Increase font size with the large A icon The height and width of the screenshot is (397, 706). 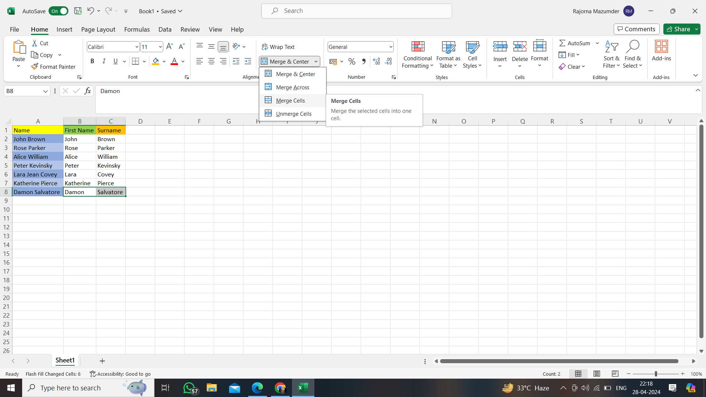pos(170,47)
